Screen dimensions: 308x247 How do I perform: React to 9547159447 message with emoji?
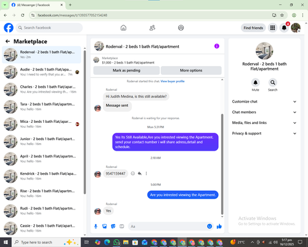pos(133,174)
